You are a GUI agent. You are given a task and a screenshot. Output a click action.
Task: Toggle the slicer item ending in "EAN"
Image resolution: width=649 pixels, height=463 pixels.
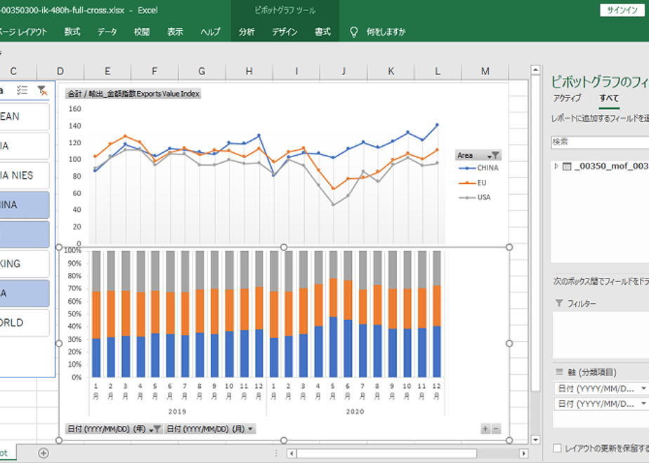[x=24, y=116]
